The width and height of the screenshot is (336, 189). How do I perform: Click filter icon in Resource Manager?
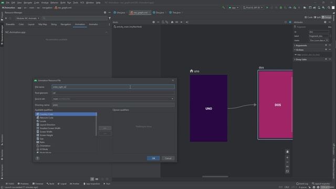pyautogui.click(x=110, y=18)
